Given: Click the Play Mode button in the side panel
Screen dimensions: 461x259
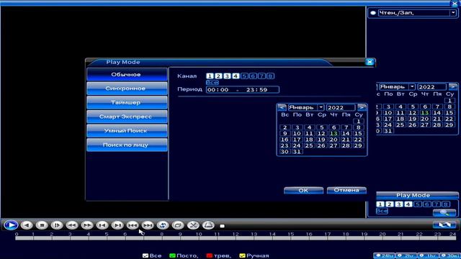Looking at the screenshot, I should point(417,195).
